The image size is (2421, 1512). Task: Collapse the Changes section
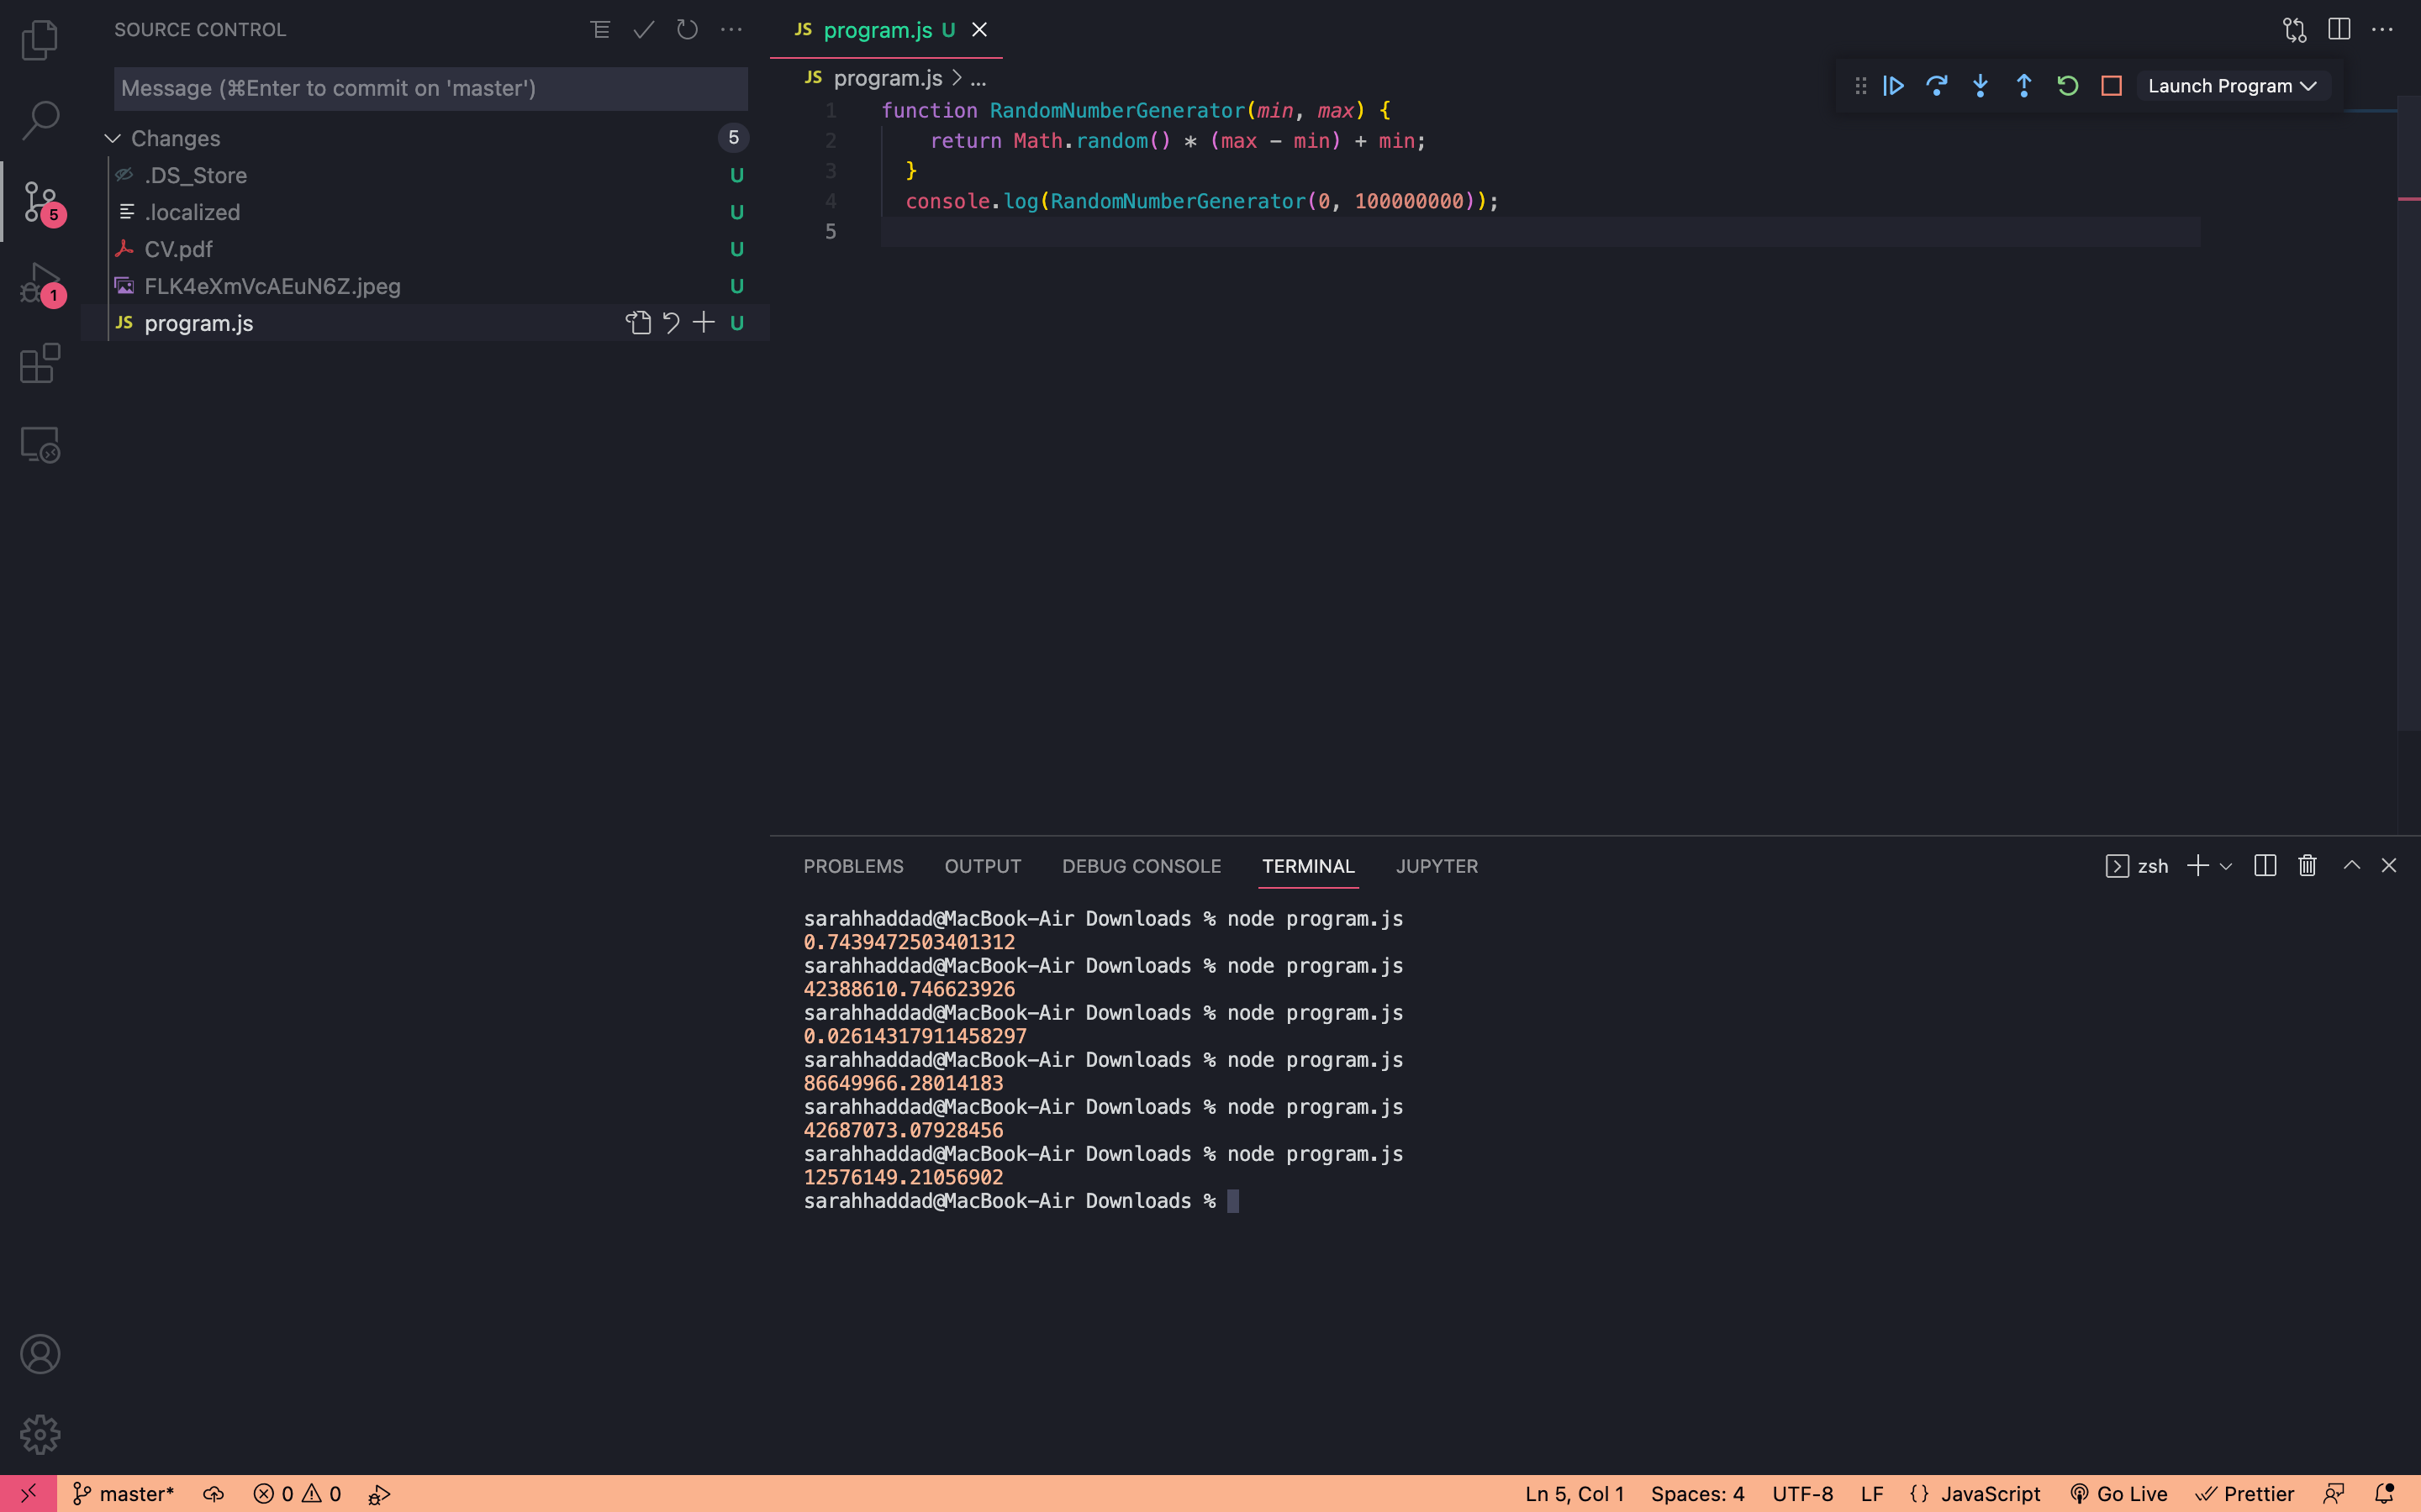coord(113,138)
